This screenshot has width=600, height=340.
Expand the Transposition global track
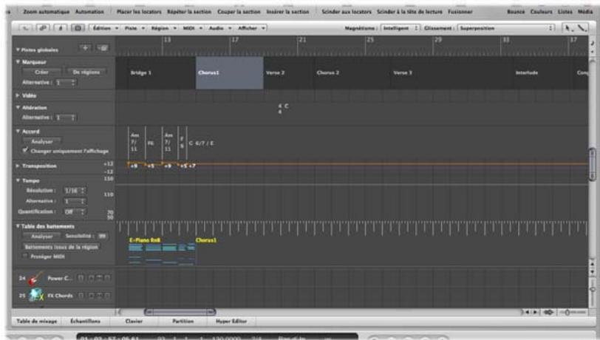pyautogui.click(x=18, y=166)
